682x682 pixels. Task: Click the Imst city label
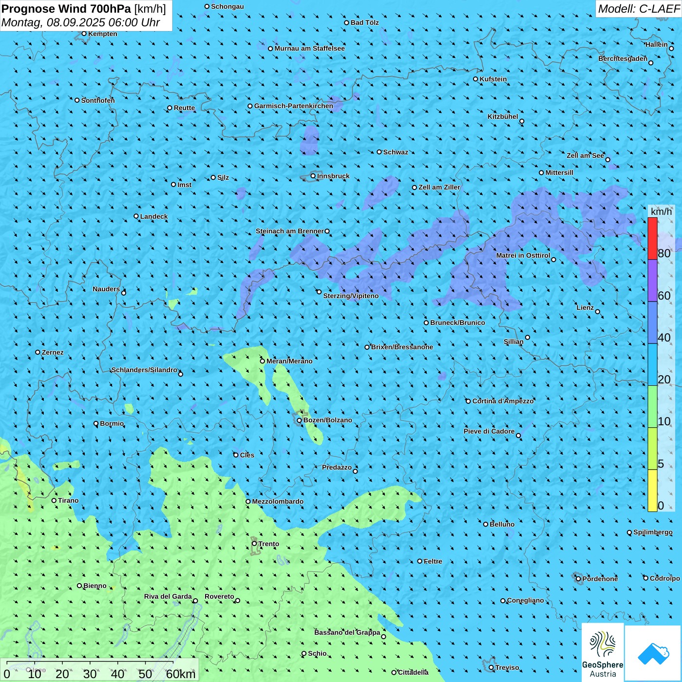[x=185, y=185]
